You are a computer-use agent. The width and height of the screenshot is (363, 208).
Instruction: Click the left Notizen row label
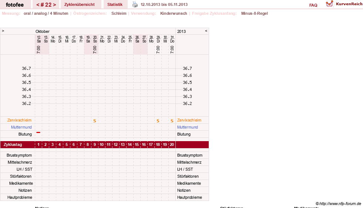(25, 190)
